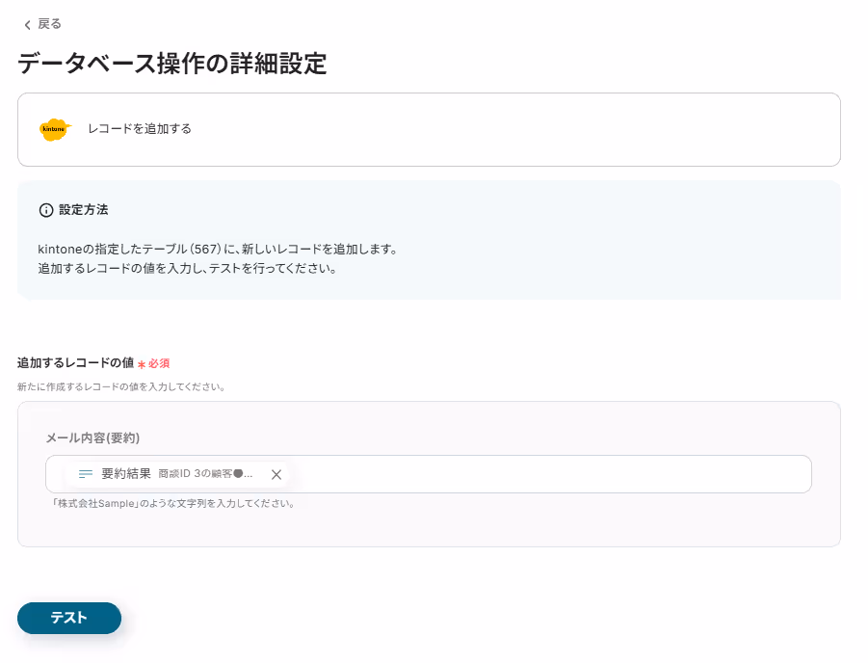Viewport: 868px width, 663px height.
Task: Click the 必須 required marker
Action: [x=154, y=364]
